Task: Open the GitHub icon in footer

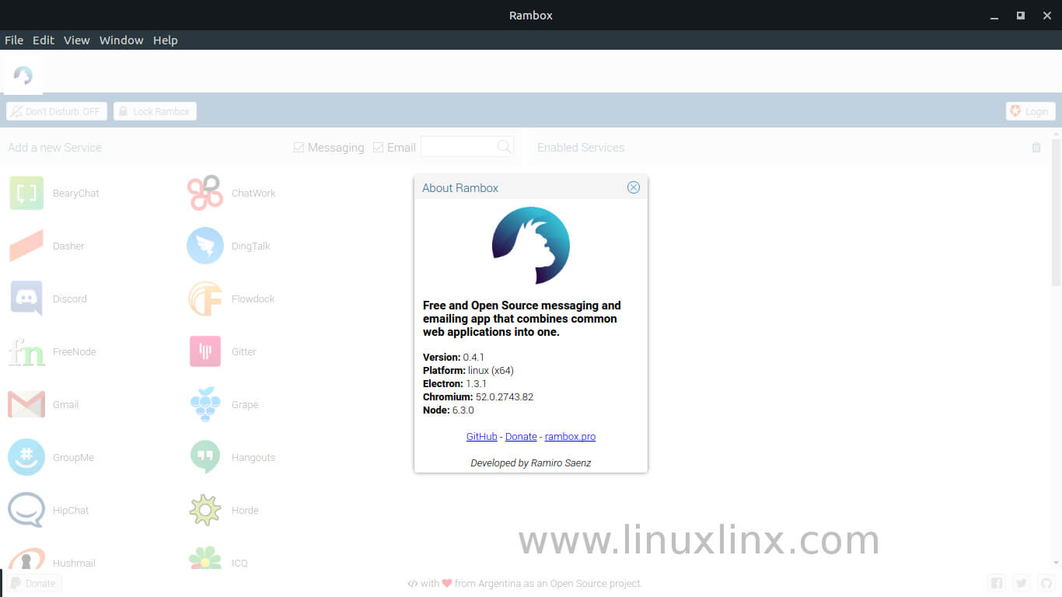Action: 1046,583
